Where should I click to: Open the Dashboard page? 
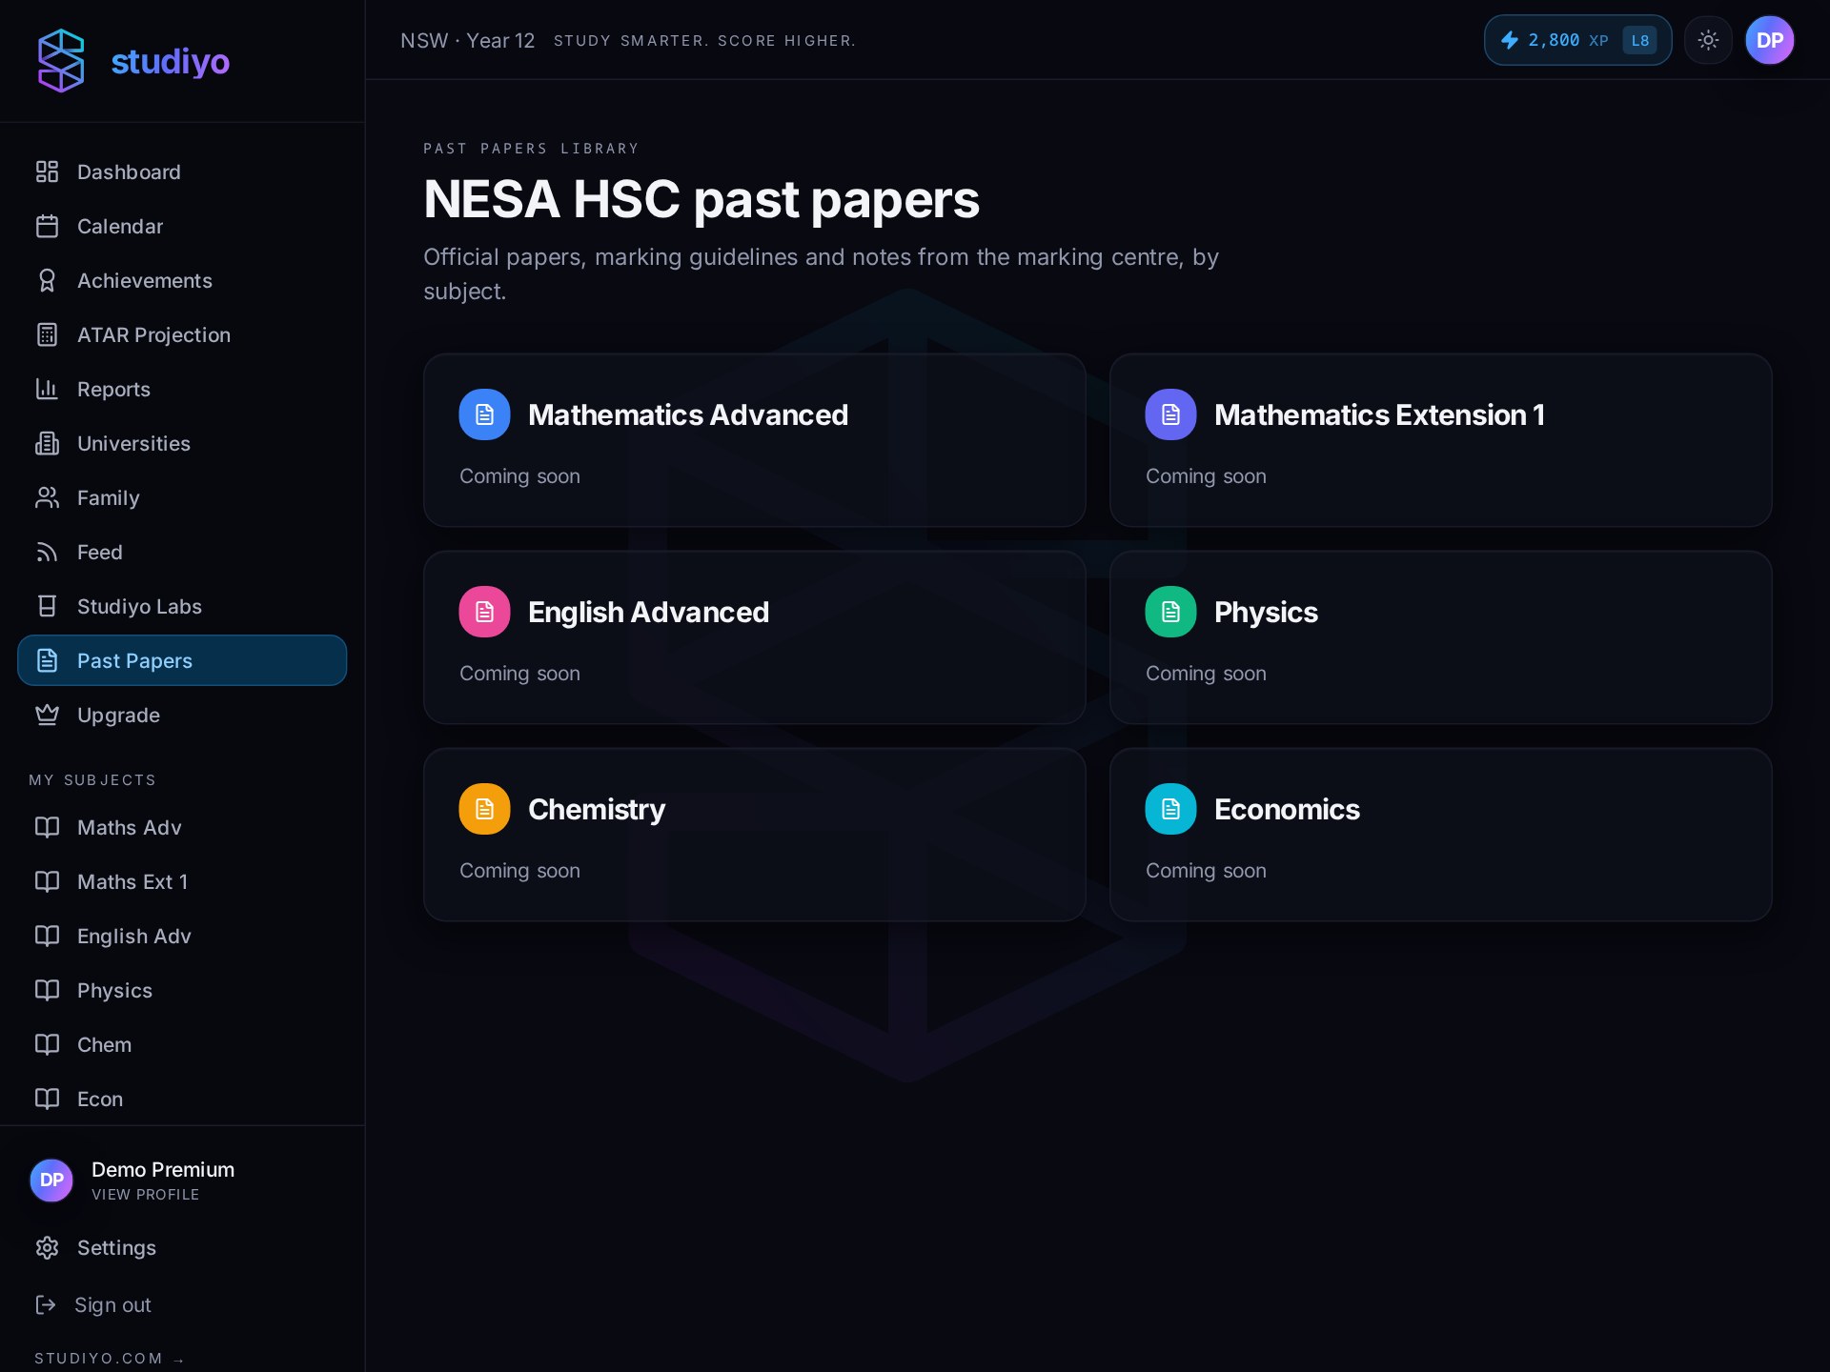click(182, 171)
